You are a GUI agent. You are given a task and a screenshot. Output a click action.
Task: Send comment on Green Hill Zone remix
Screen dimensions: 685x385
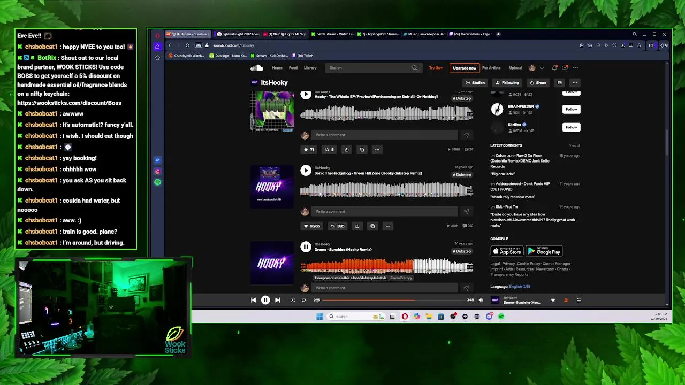[x=466, y=212]
